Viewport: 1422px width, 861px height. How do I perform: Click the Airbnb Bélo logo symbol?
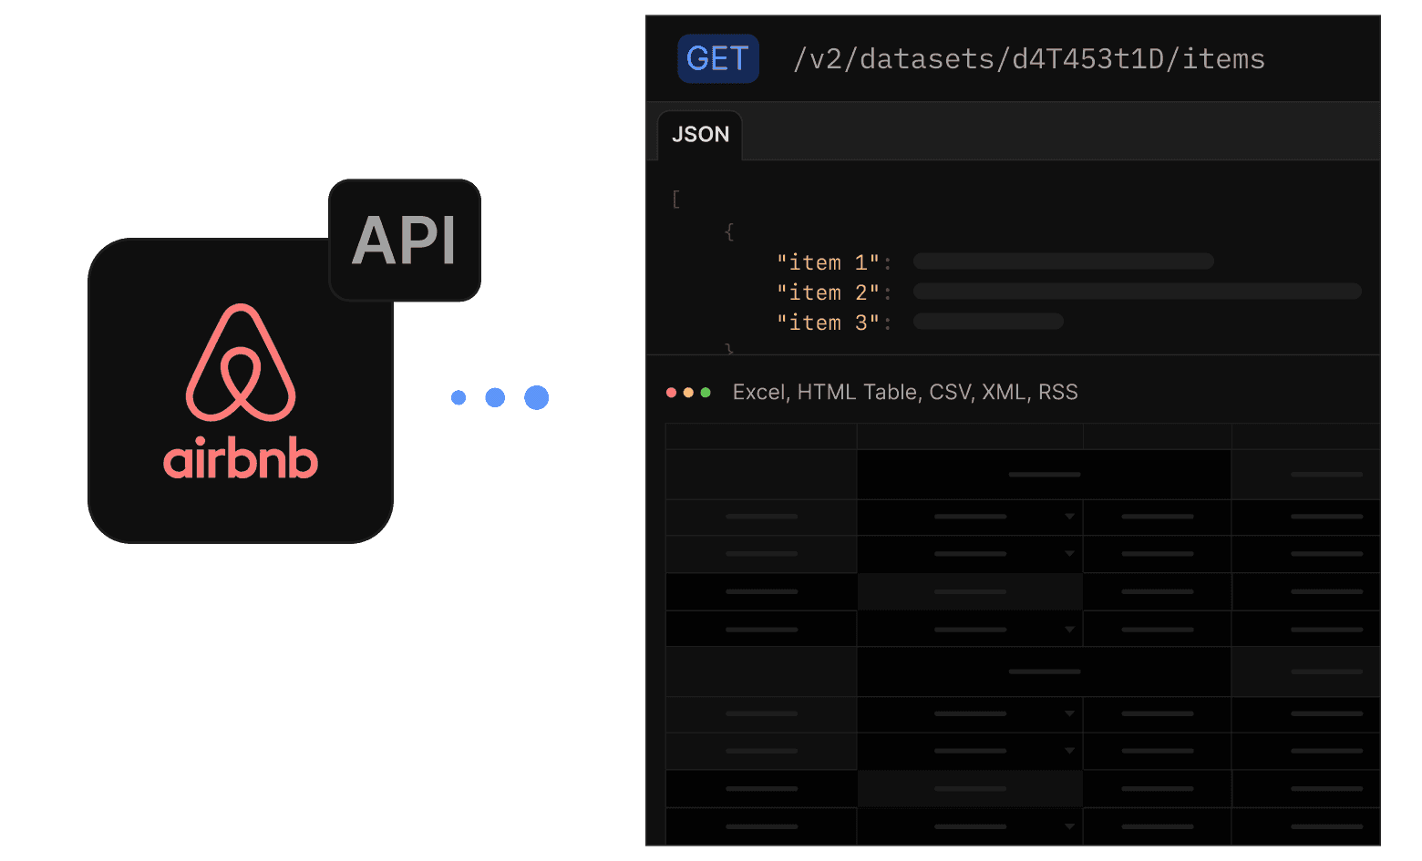pos(241,362)
